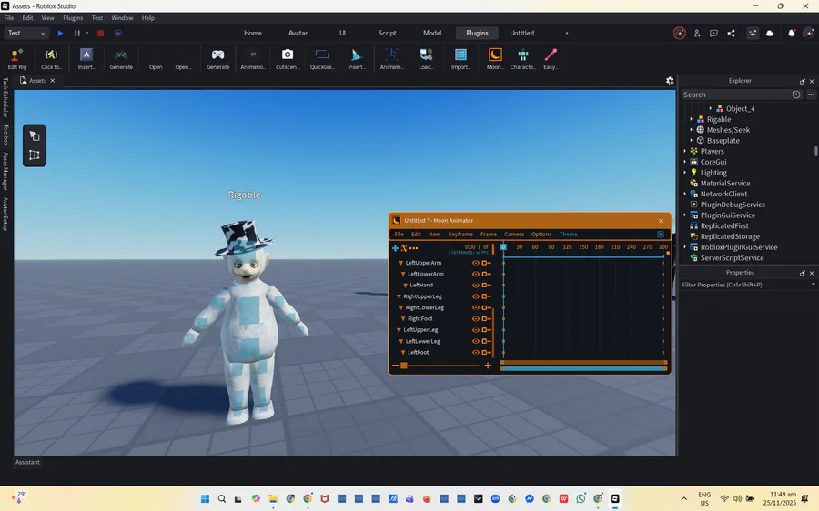Open the Characte... plugin
Screen dimensions: 819x511
coord(523,58)
